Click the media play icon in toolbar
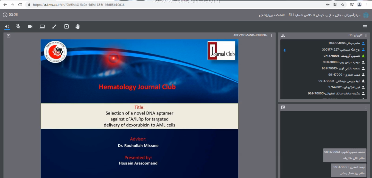This screenshot has width=372, height=178. (x=66, y=27)
